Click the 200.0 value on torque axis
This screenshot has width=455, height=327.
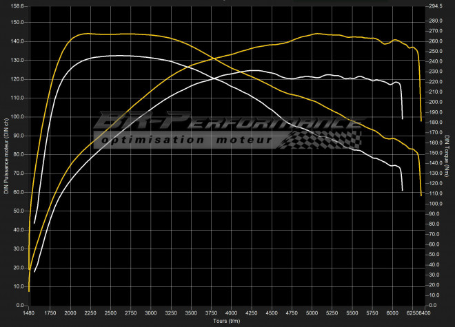click(x=434, y=102)
